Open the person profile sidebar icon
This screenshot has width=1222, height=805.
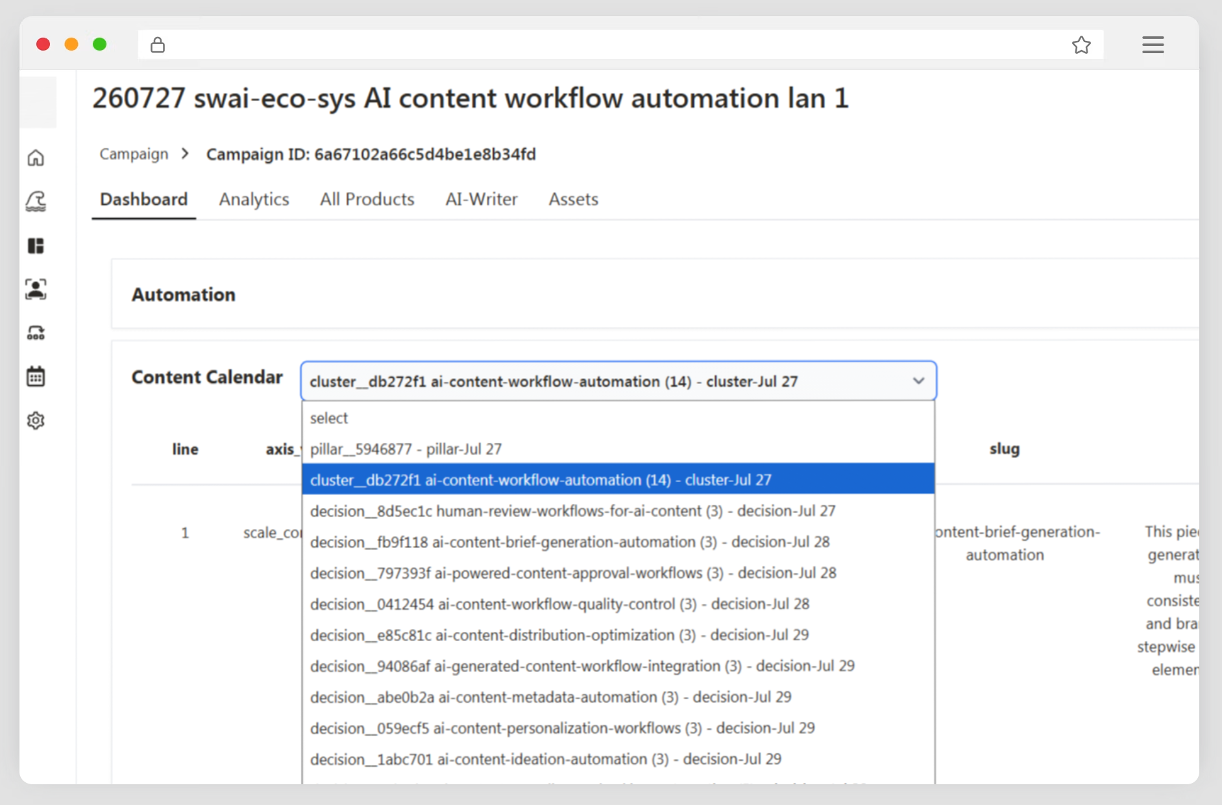(x=36, y=289)
